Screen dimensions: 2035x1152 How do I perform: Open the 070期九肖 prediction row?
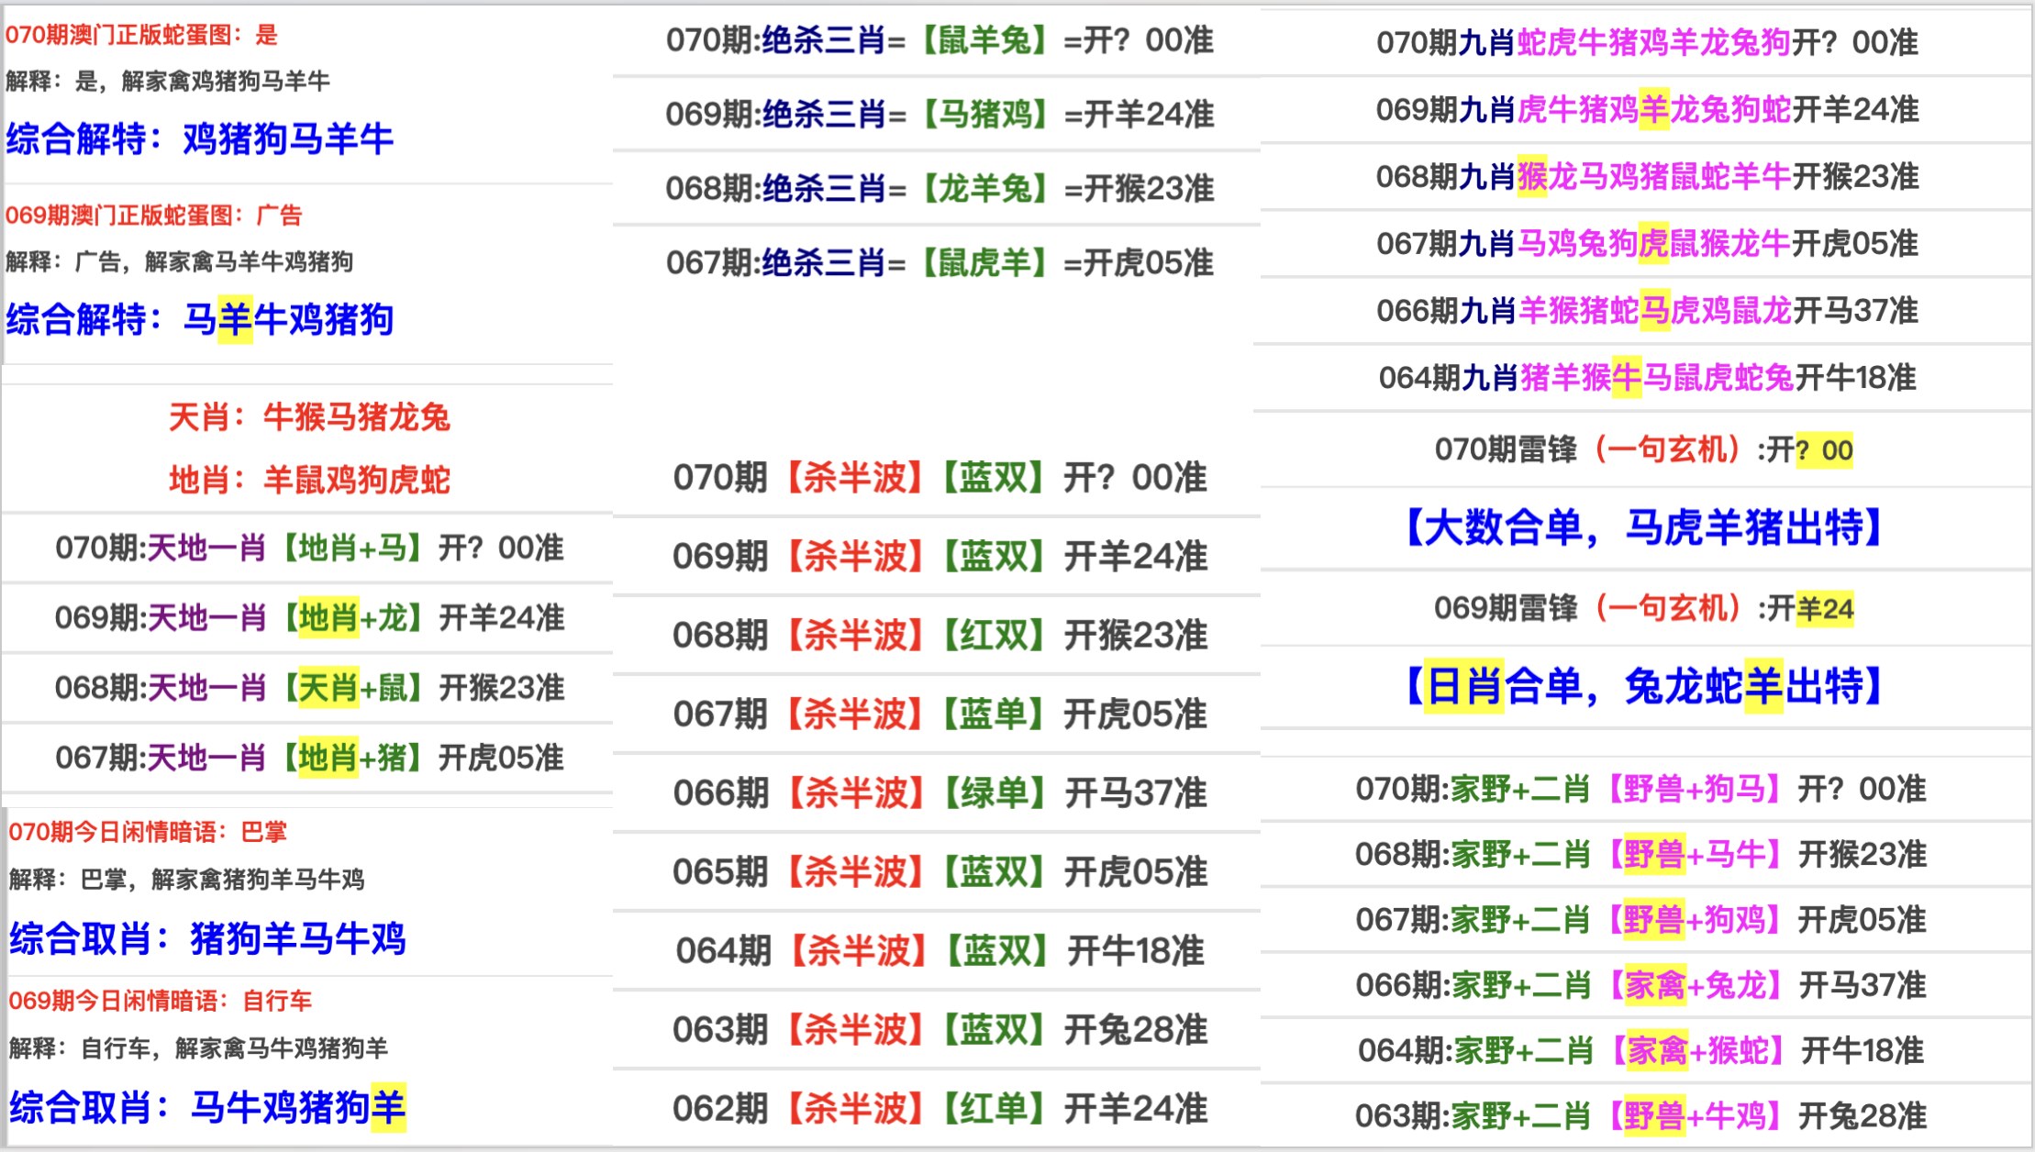1647,42
